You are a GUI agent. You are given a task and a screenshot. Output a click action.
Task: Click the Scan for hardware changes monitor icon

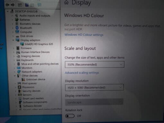coord(39,5)
